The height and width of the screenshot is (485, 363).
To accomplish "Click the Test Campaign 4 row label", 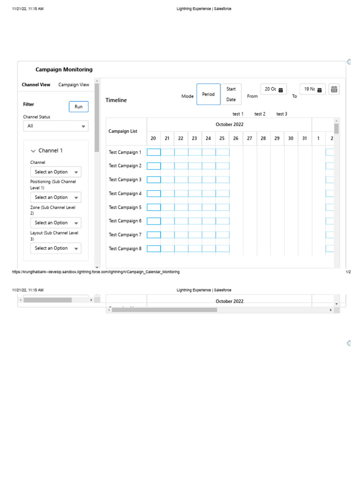I will [125, 194].
